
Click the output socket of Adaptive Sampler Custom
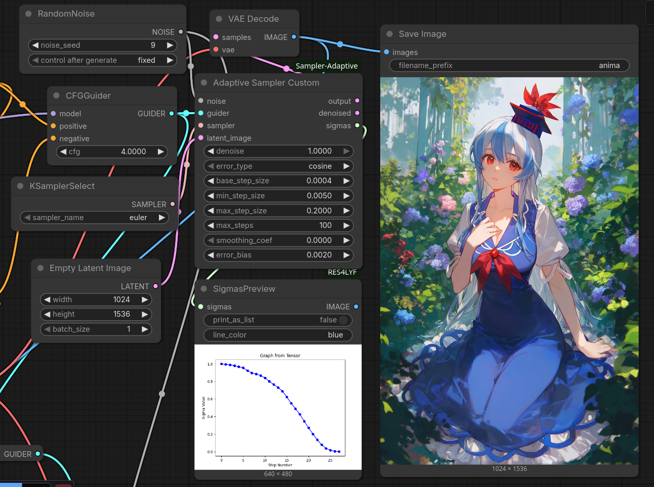pyautogui.click(x=357, y=101)
